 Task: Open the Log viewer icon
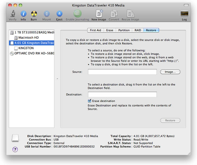click(x=185, y=14)
